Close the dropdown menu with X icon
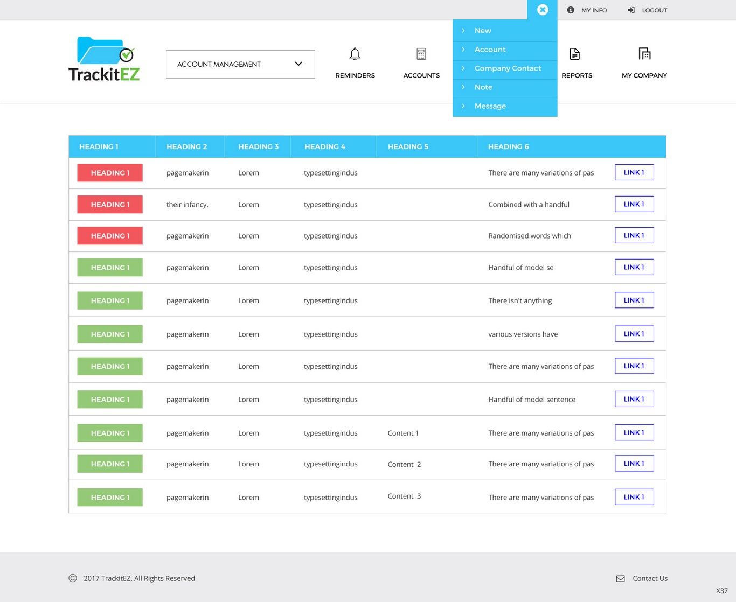The width and height of the screenshot is (736, 602). point(543,10)
